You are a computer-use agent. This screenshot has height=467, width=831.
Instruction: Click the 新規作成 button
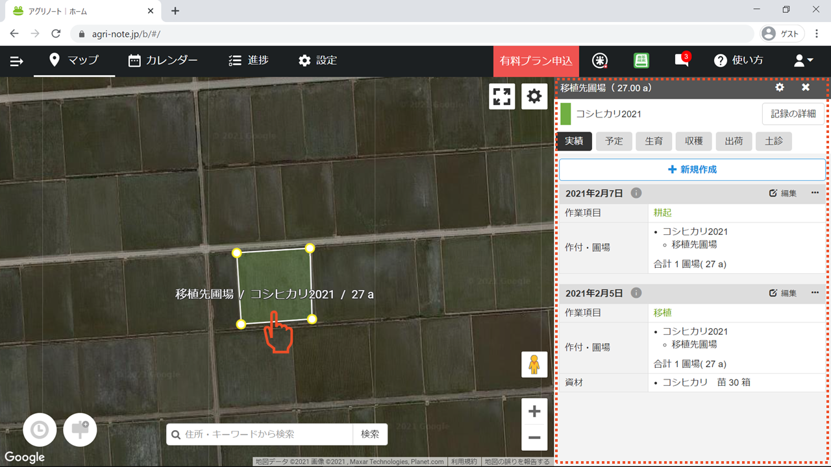[692, 169]
